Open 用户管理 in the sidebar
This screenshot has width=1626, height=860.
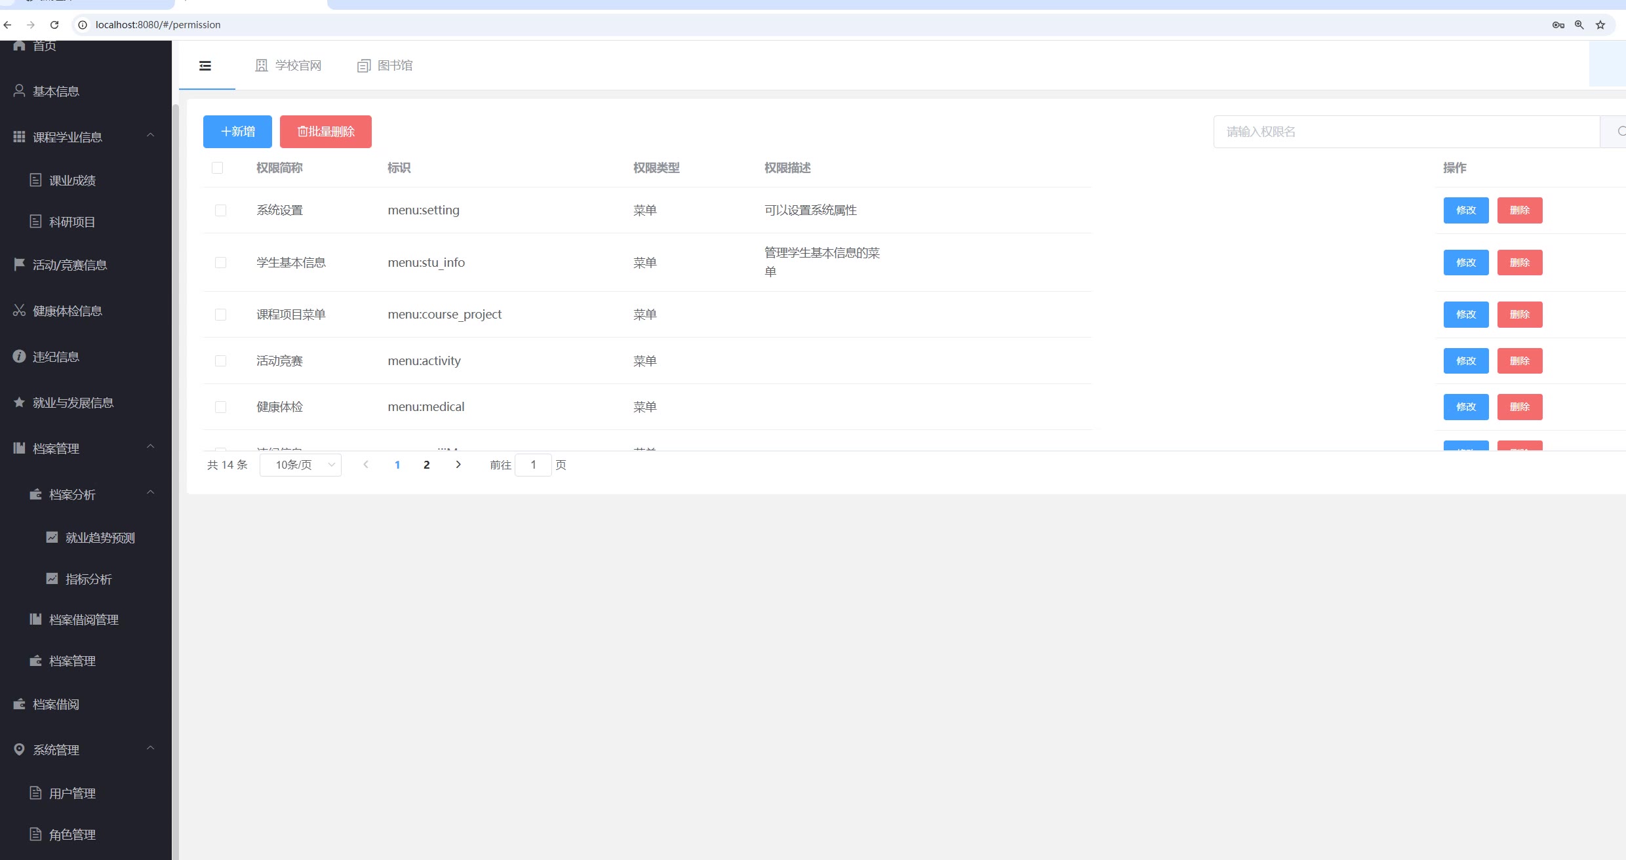point(72,793)
